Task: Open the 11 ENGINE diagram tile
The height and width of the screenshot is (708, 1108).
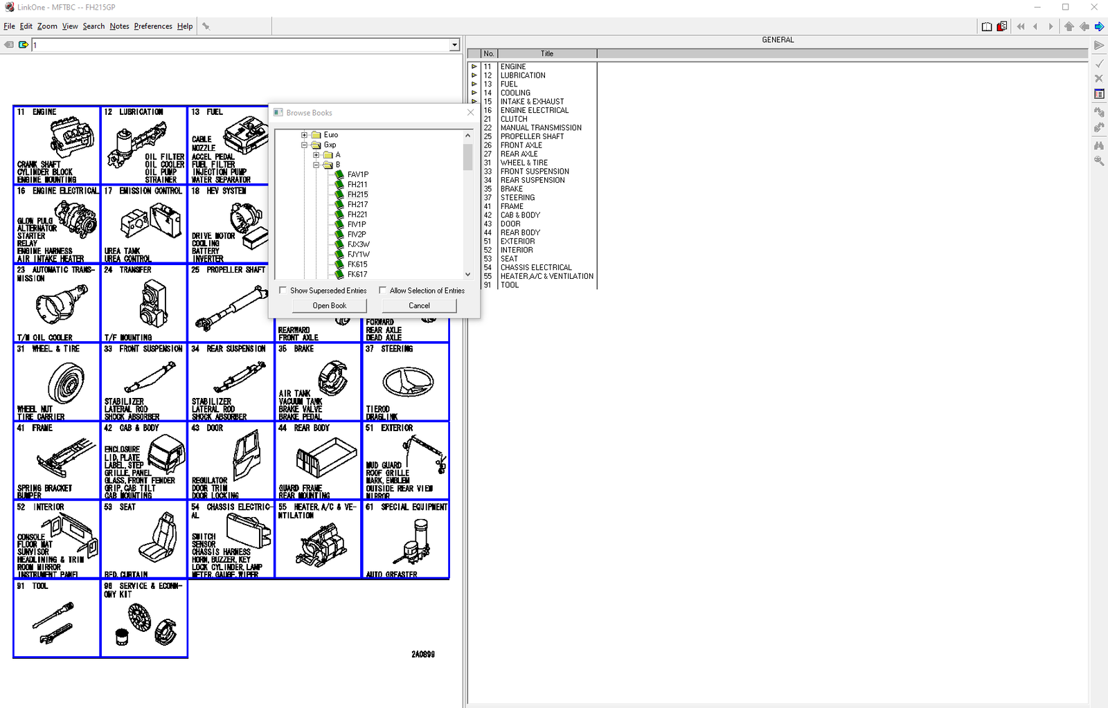Action: pyautogui.click(x=57, y=145)
